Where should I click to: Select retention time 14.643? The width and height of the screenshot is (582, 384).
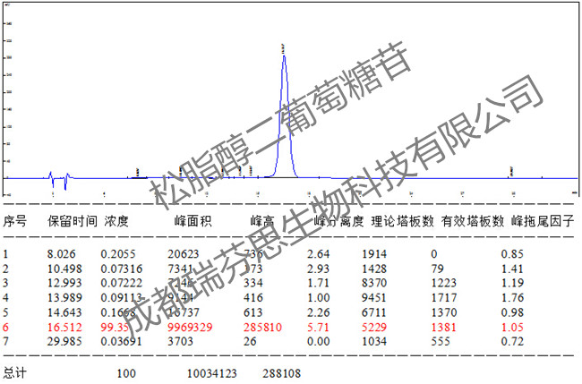click(64, 312)
